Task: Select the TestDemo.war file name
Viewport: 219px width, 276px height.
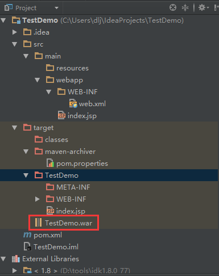Action: 68,223
